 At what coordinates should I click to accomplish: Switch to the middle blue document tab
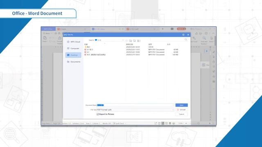[108, 29]
